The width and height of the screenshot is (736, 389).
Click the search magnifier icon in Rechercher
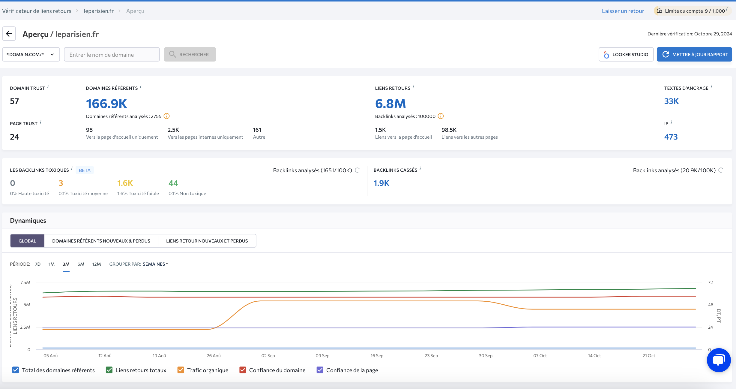(x=172, y=54)
